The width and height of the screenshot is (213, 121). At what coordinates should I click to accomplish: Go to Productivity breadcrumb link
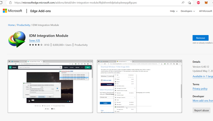click(23, 25)
